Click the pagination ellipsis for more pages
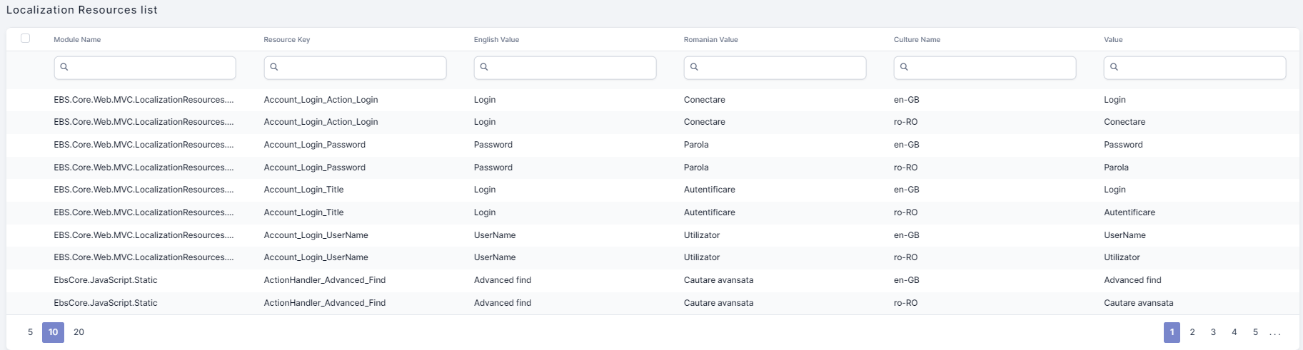 pos(1275,333)
